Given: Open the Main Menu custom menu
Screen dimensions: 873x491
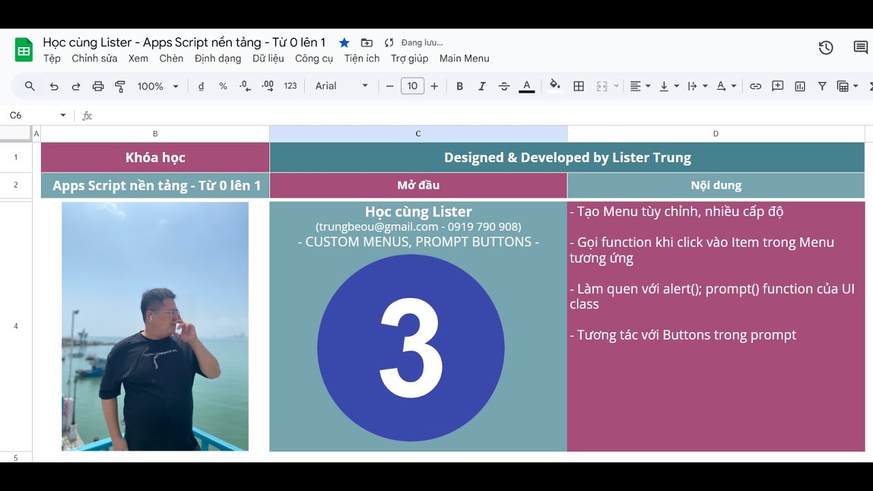Looking at the screenshot, I should pos(464,59).
